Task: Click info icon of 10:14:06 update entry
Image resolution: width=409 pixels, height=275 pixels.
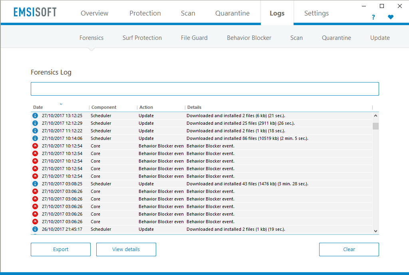Action: coord(35,138)
